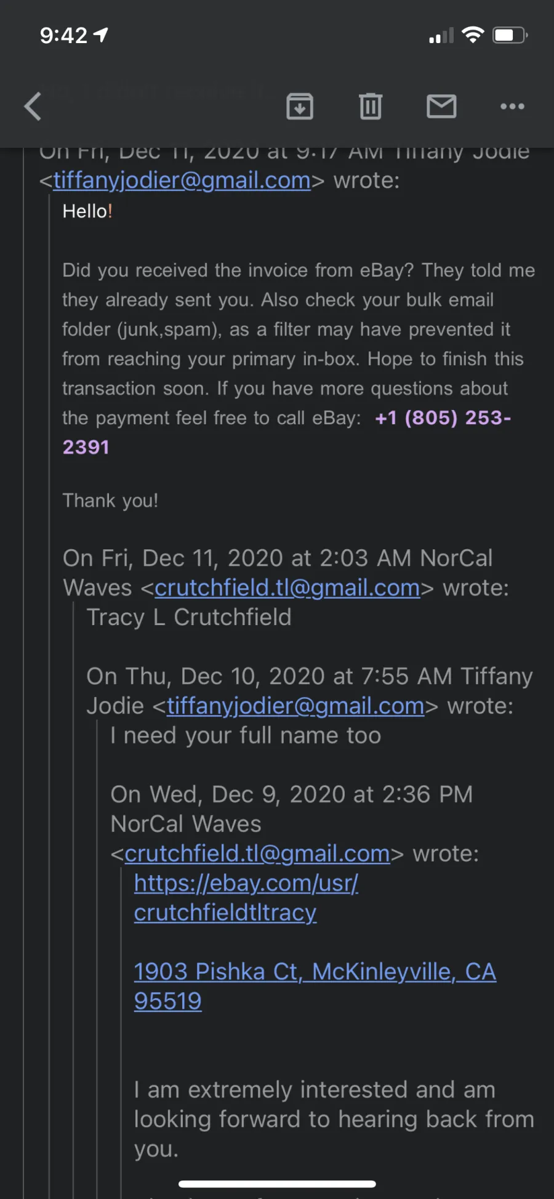This screenshot has height=1199, width=554.
Task: Open the three-dots more options menu
Action: 512,107
